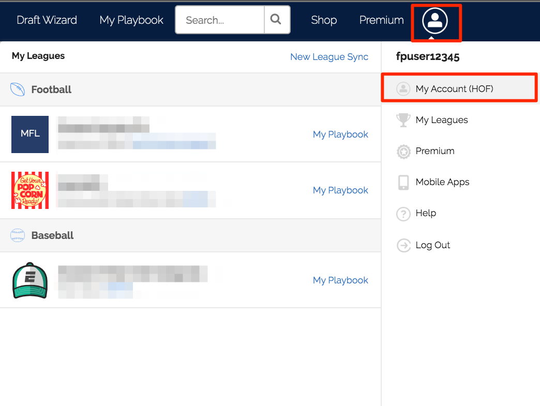Click the badge icon next to Premium

point(403,152)
